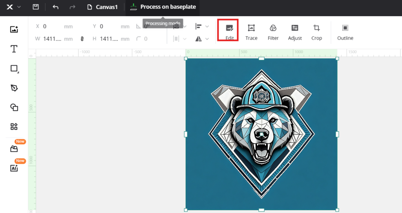Open the AI image generator tool
The image size is (402, 213).
[14, 168]
